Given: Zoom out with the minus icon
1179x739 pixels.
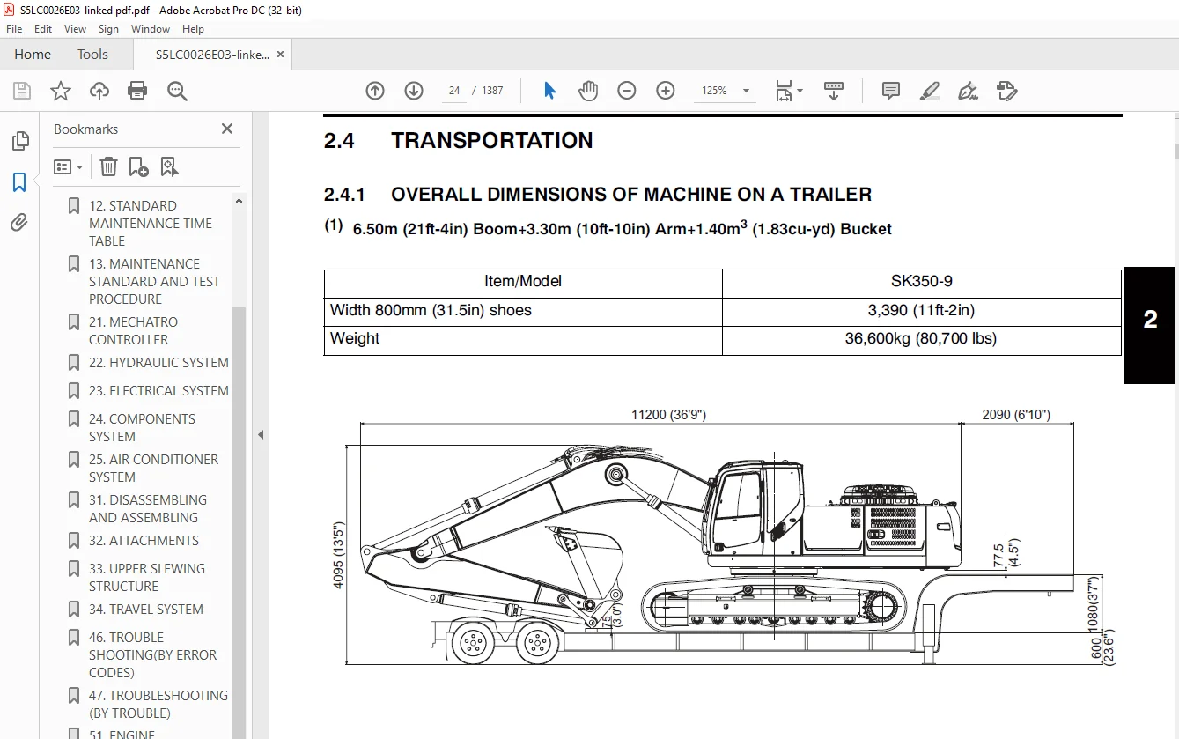Looking at the screenshot, I should pyautogui.click(x=627, y=91).
